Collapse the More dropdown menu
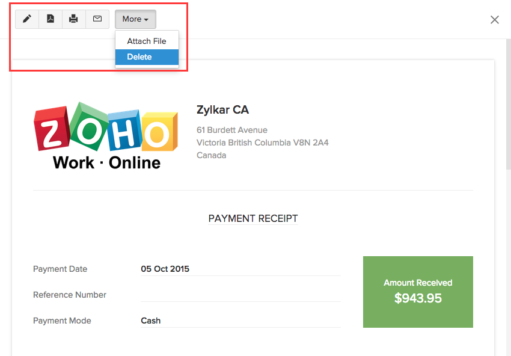The width and height of the screenshot is (511, 356). click(135, 19)
